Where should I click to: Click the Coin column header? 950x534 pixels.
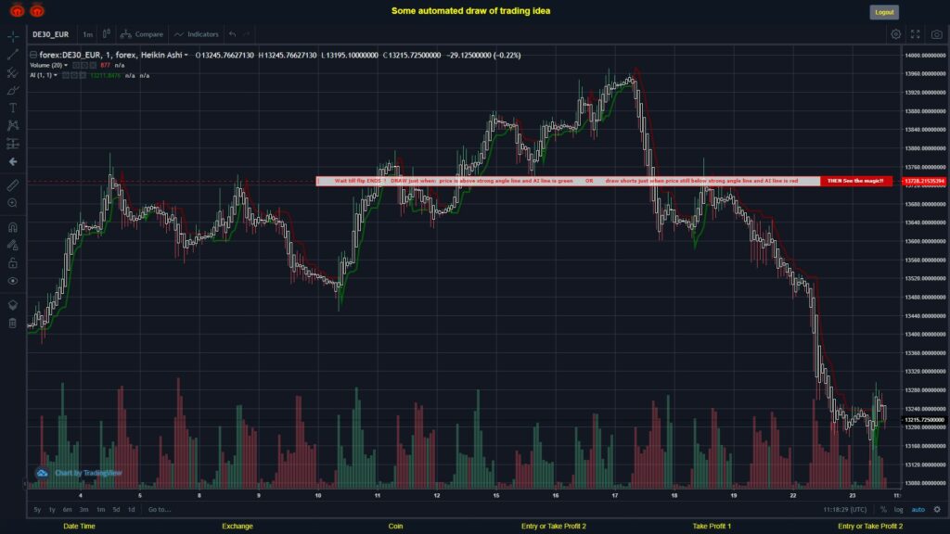coord(395,527)
